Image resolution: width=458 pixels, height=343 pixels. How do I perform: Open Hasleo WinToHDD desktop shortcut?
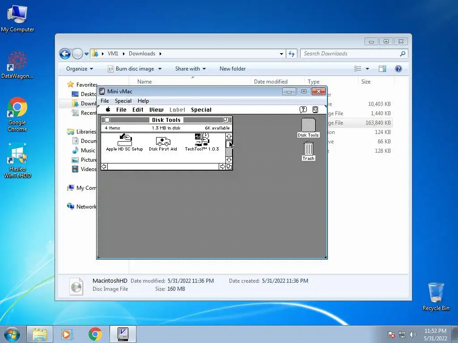point(17,161)
